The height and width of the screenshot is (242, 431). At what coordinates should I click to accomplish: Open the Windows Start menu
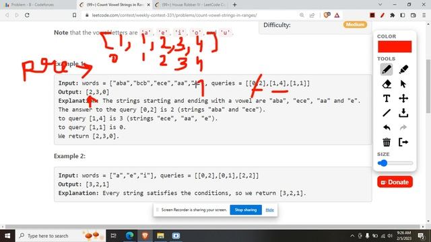(7, 236)
